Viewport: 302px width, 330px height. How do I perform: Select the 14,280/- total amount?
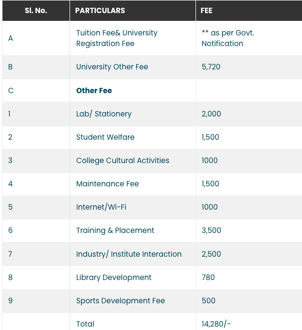[x=216, y=324]
